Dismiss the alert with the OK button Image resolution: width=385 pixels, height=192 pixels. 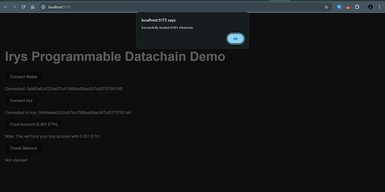tap(235, 39)
